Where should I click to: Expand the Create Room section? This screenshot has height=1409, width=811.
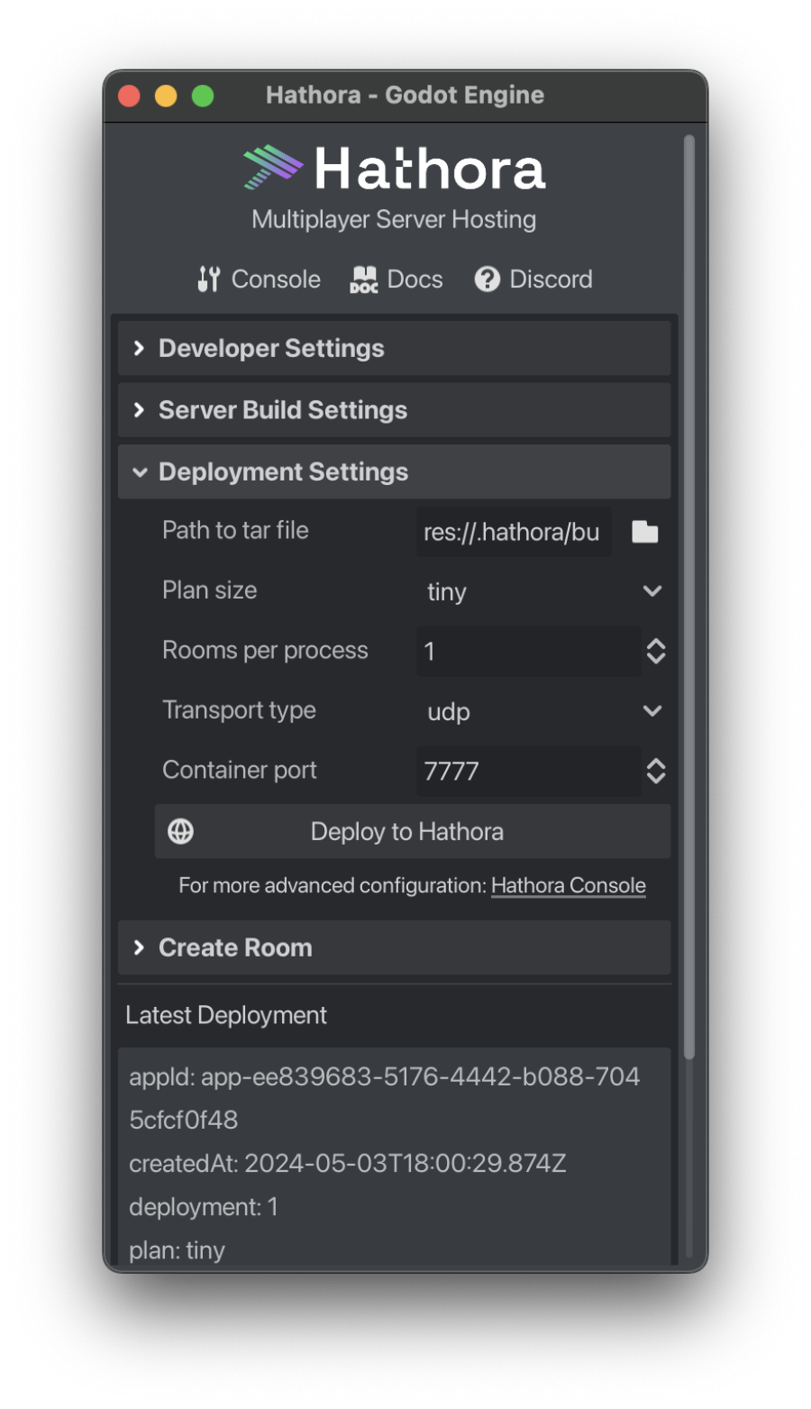(394, 947)
